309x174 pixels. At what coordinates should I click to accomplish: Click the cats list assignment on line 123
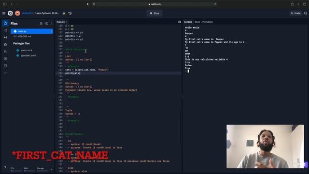tap(87, 70)
